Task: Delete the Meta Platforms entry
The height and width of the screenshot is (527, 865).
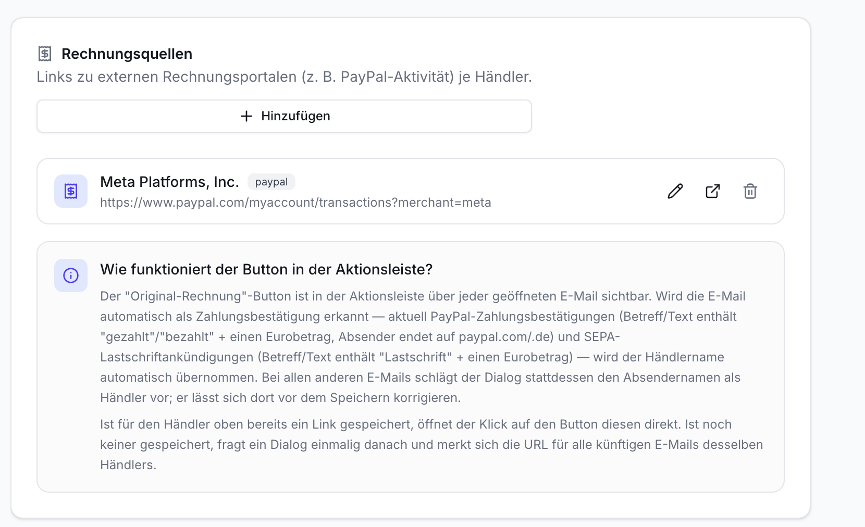Action: [750, 191]
